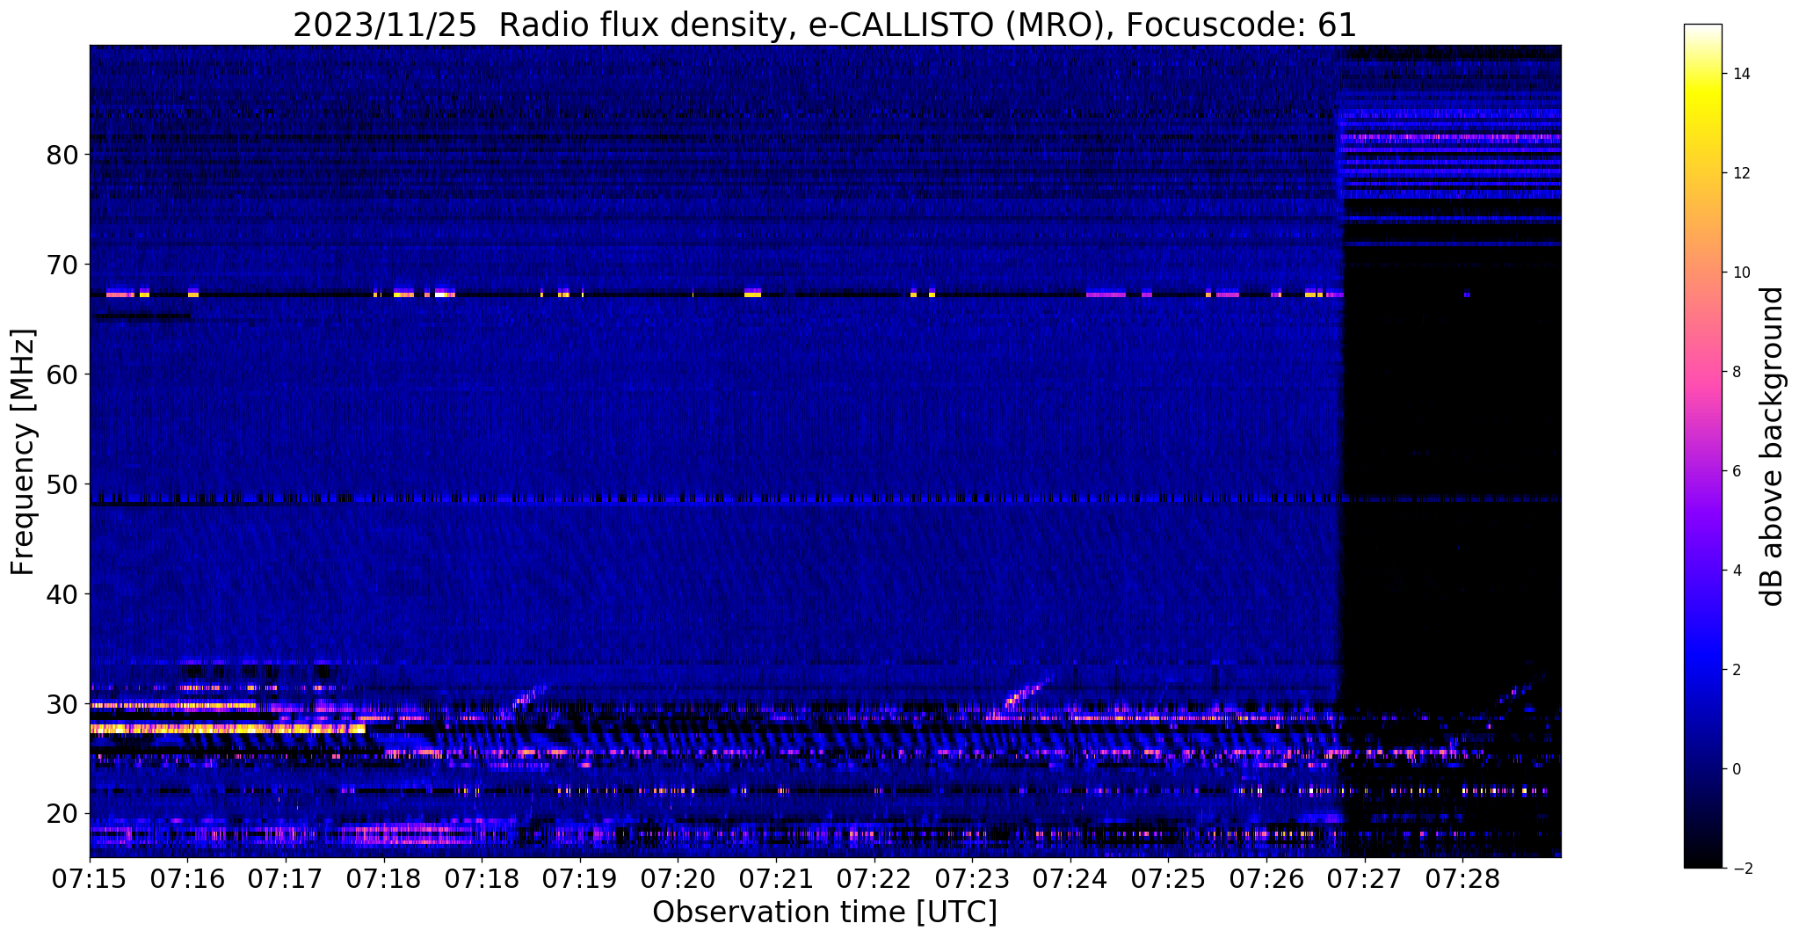Click the colorbar 6 tick label
This screenshot has width=1799, height=938.
(x=1737, y=471)
